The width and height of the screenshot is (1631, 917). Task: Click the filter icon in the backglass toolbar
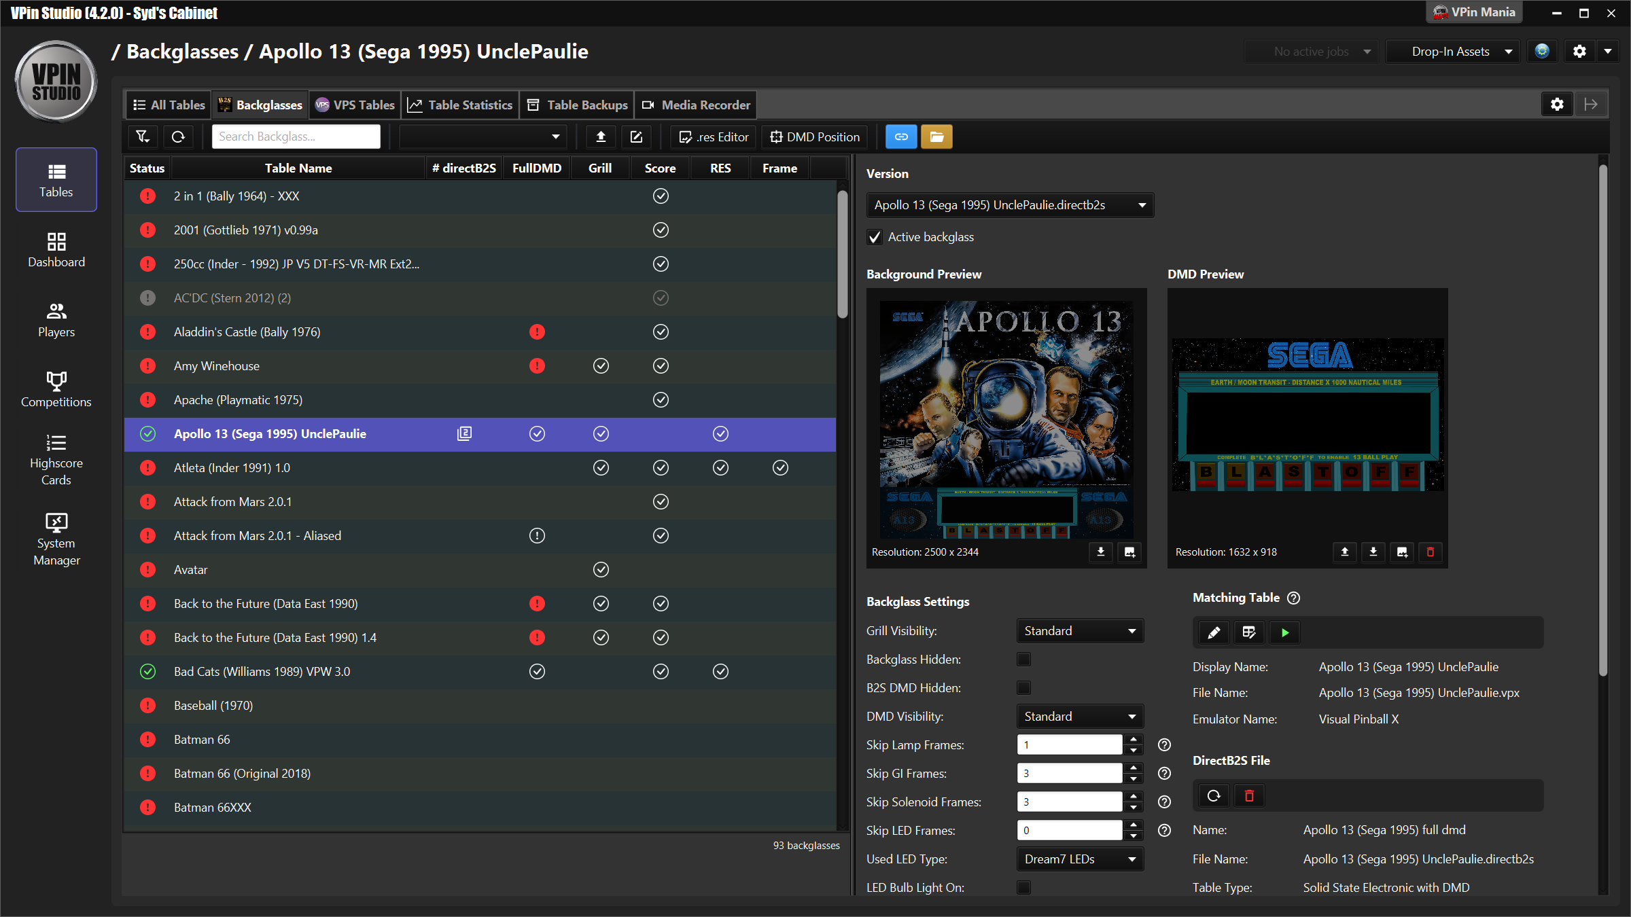pos(143,137)
